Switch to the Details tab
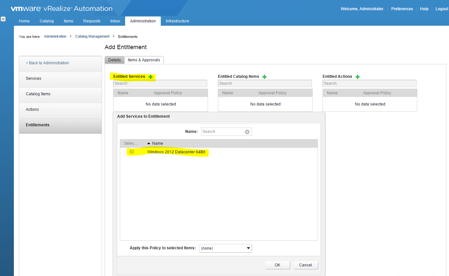 [x=115, y=60]
